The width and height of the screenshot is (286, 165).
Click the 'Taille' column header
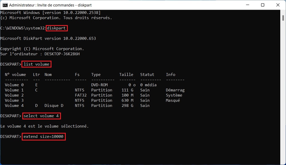(x=126, y=75)
